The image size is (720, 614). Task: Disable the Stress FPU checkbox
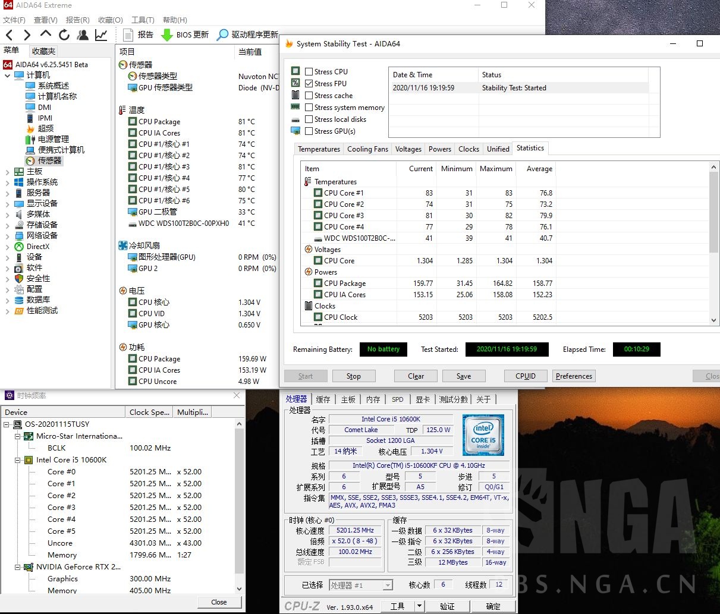tap(309, 83)
